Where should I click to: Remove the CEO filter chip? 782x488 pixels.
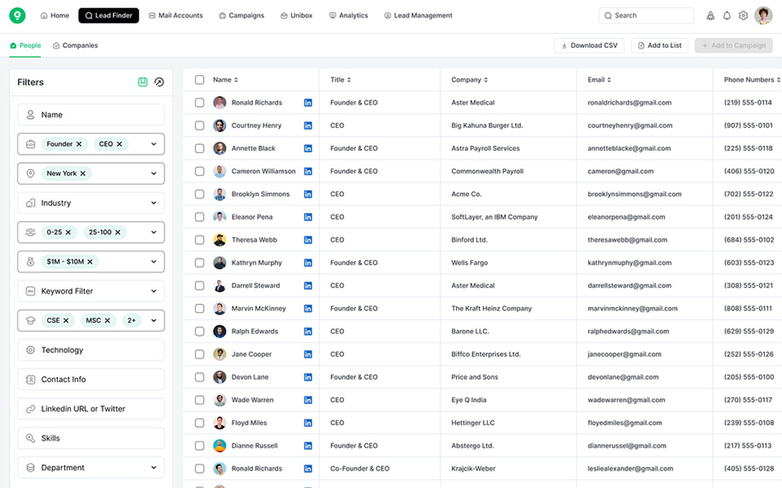(120, 144)
